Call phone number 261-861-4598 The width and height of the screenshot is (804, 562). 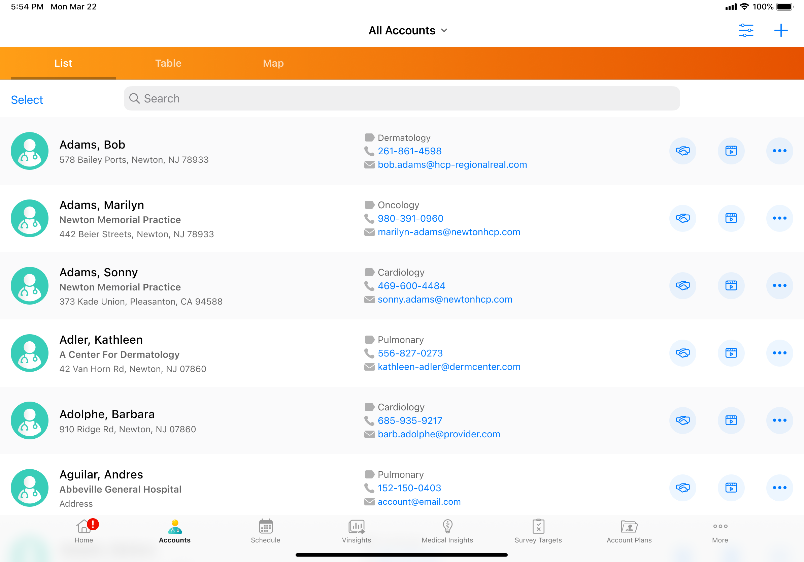point(409,151)
